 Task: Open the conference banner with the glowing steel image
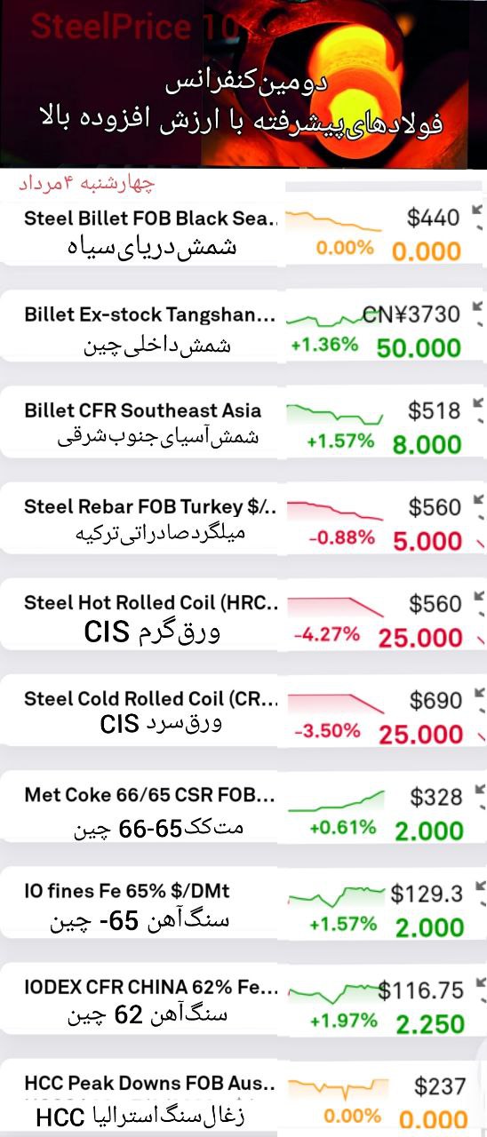click(x=244, y=83)
